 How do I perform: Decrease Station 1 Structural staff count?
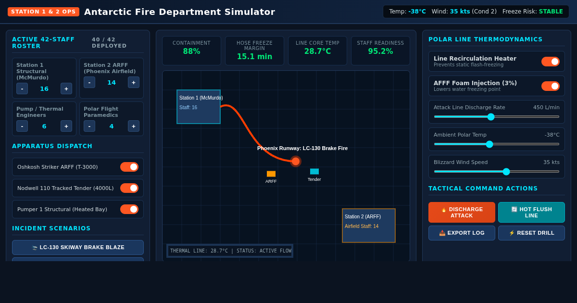22,88
